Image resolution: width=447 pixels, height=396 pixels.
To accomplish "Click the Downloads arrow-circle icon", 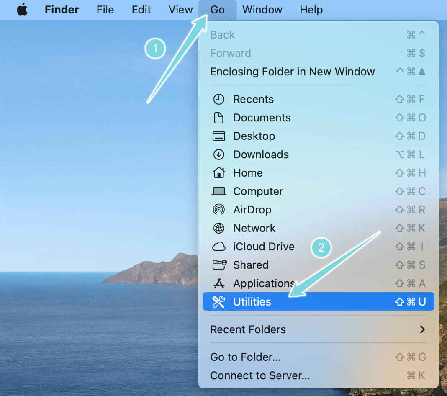I will 218,154.
